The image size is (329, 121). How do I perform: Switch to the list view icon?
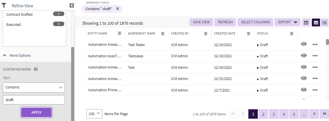[x=324, y=22]
